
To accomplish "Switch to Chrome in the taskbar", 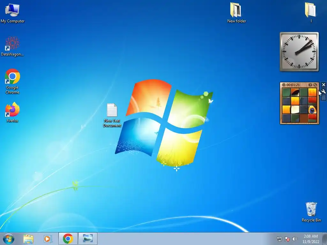I will point(68,239).
